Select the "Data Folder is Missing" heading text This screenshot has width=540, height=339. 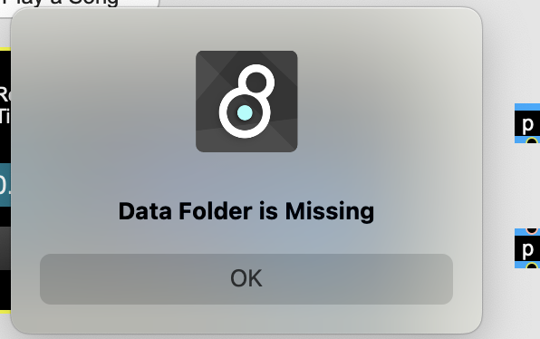click(246, 211)
